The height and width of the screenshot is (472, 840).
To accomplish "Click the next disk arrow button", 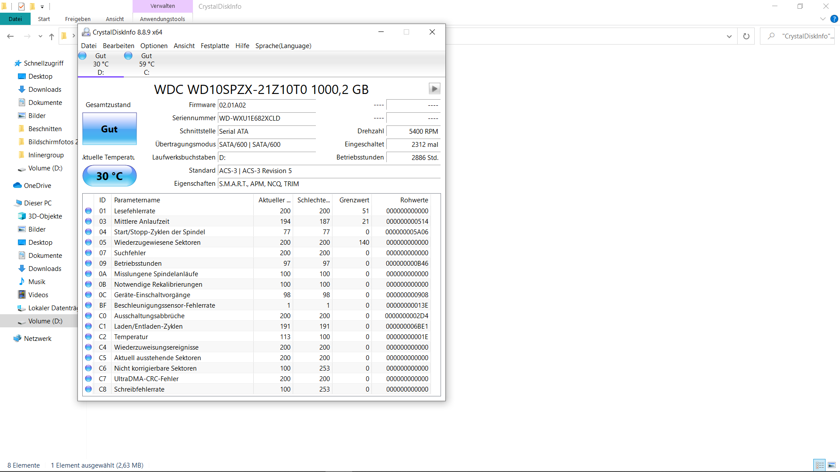I will [434, 89].
